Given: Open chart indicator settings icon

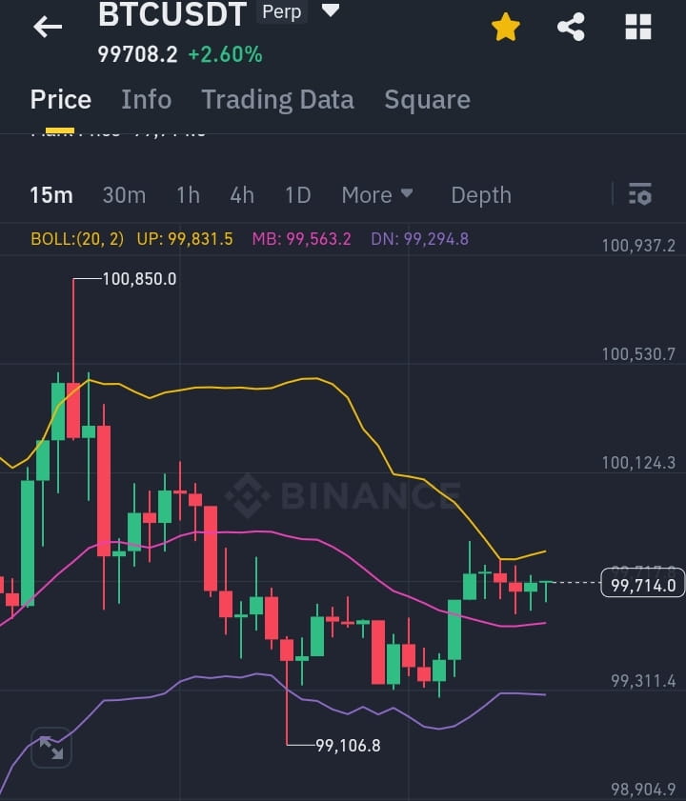Looking at the screenshot, I should 640,194.
